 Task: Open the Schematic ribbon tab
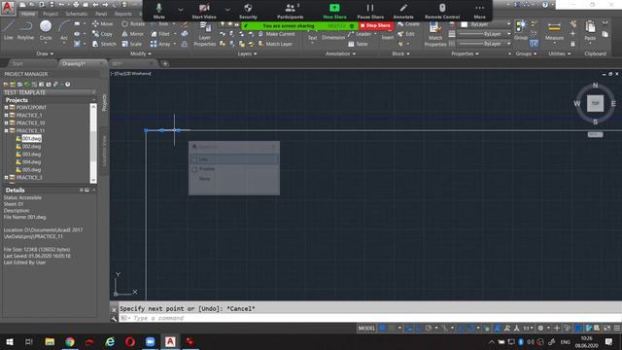[76, 14]
